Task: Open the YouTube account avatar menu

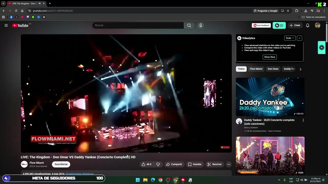Action: (317, 25)
